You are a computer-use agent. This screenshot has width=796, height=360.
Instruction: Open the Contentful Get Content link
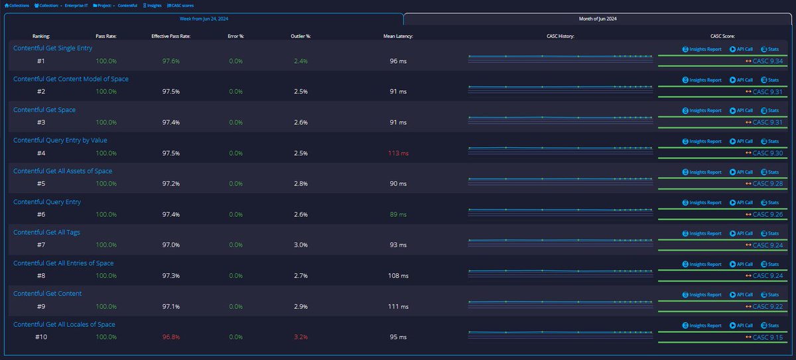pyautogui.click(x=48, y=294)
